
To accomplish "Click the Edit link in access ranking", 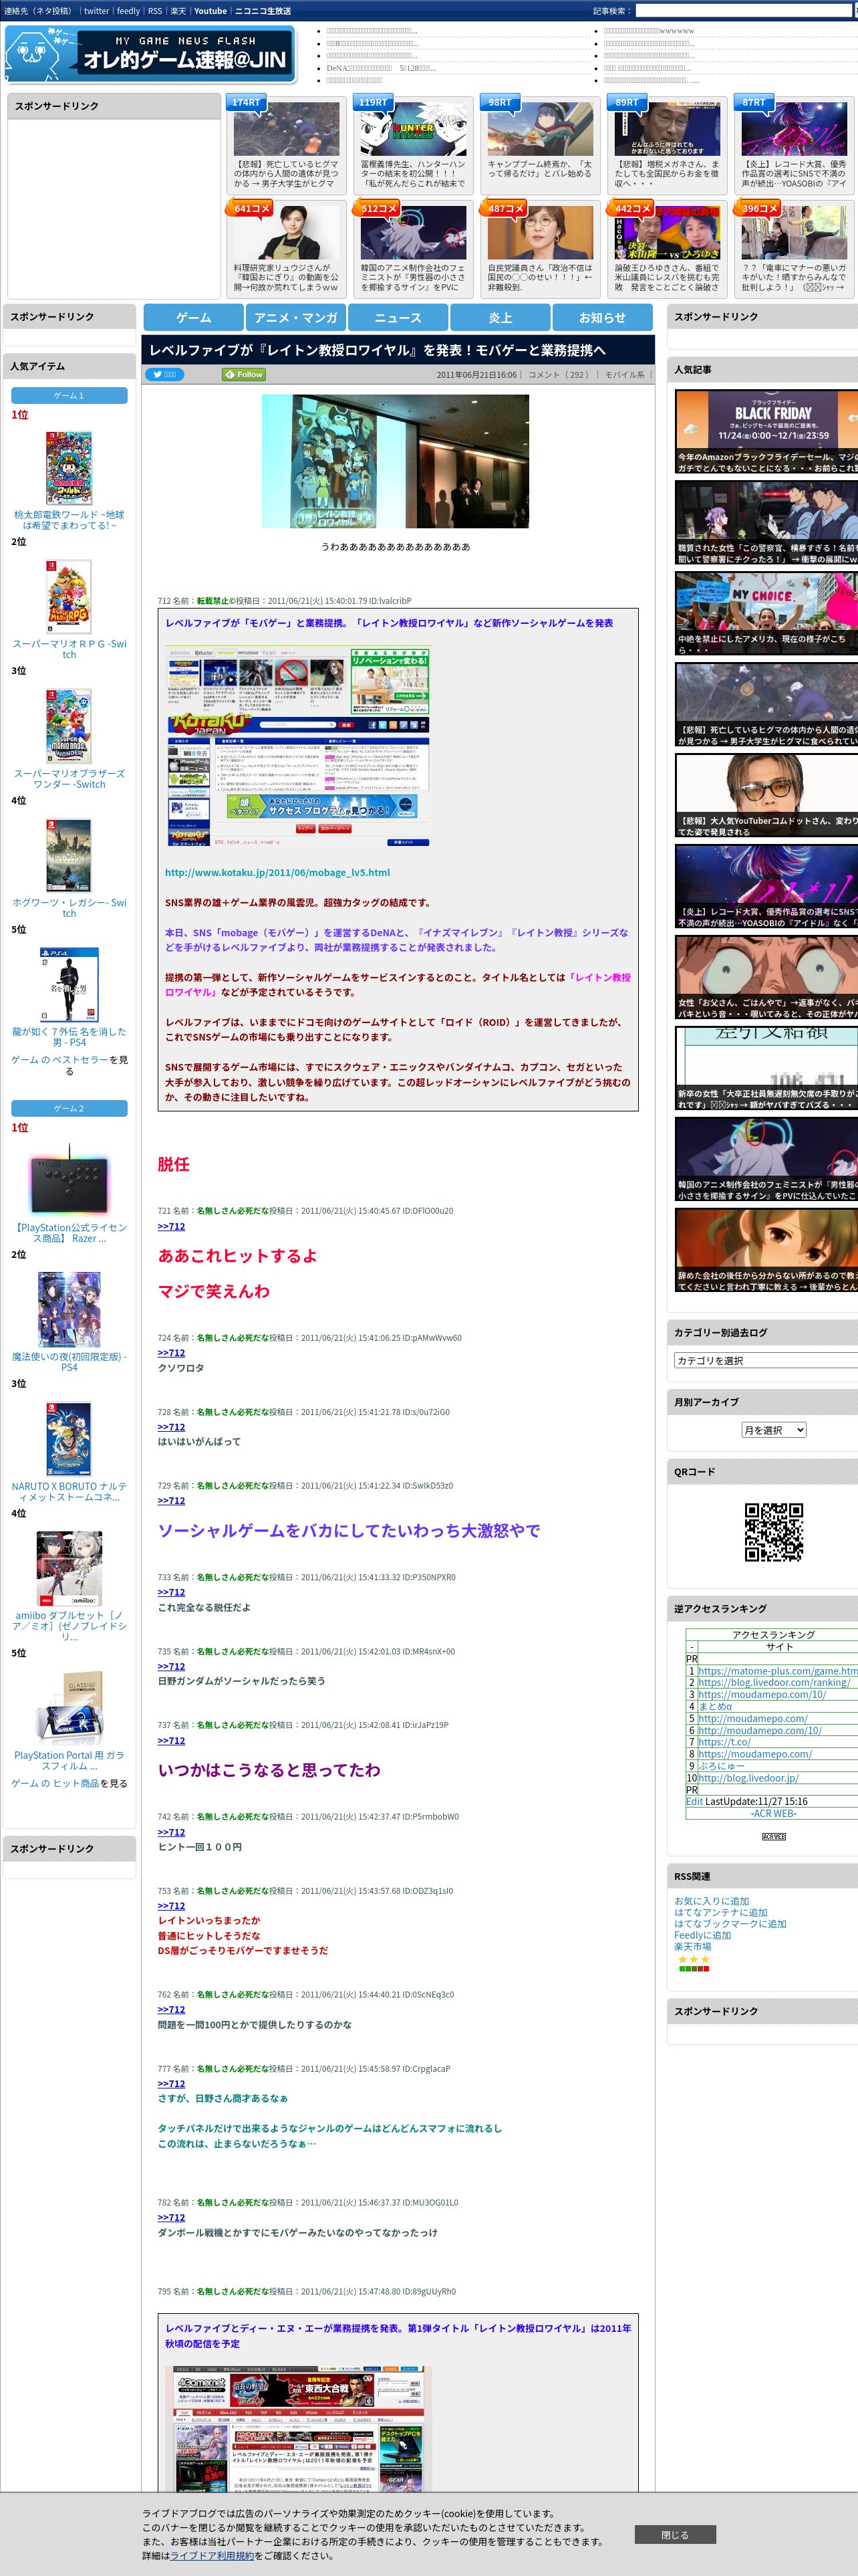I will click(x=694, y=1801).
